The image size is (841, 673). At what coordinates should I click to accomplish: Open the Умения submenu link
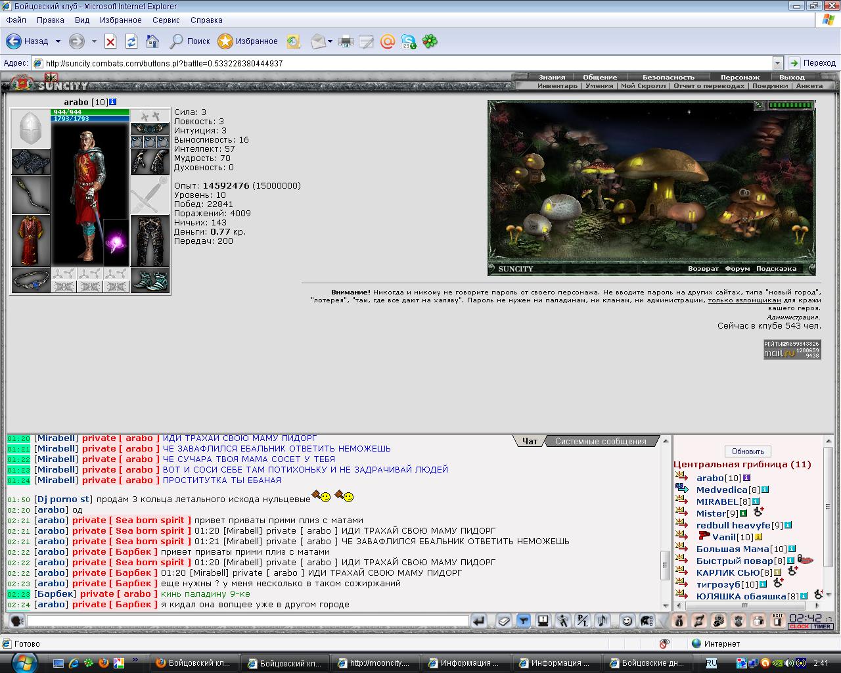(599, 85)
